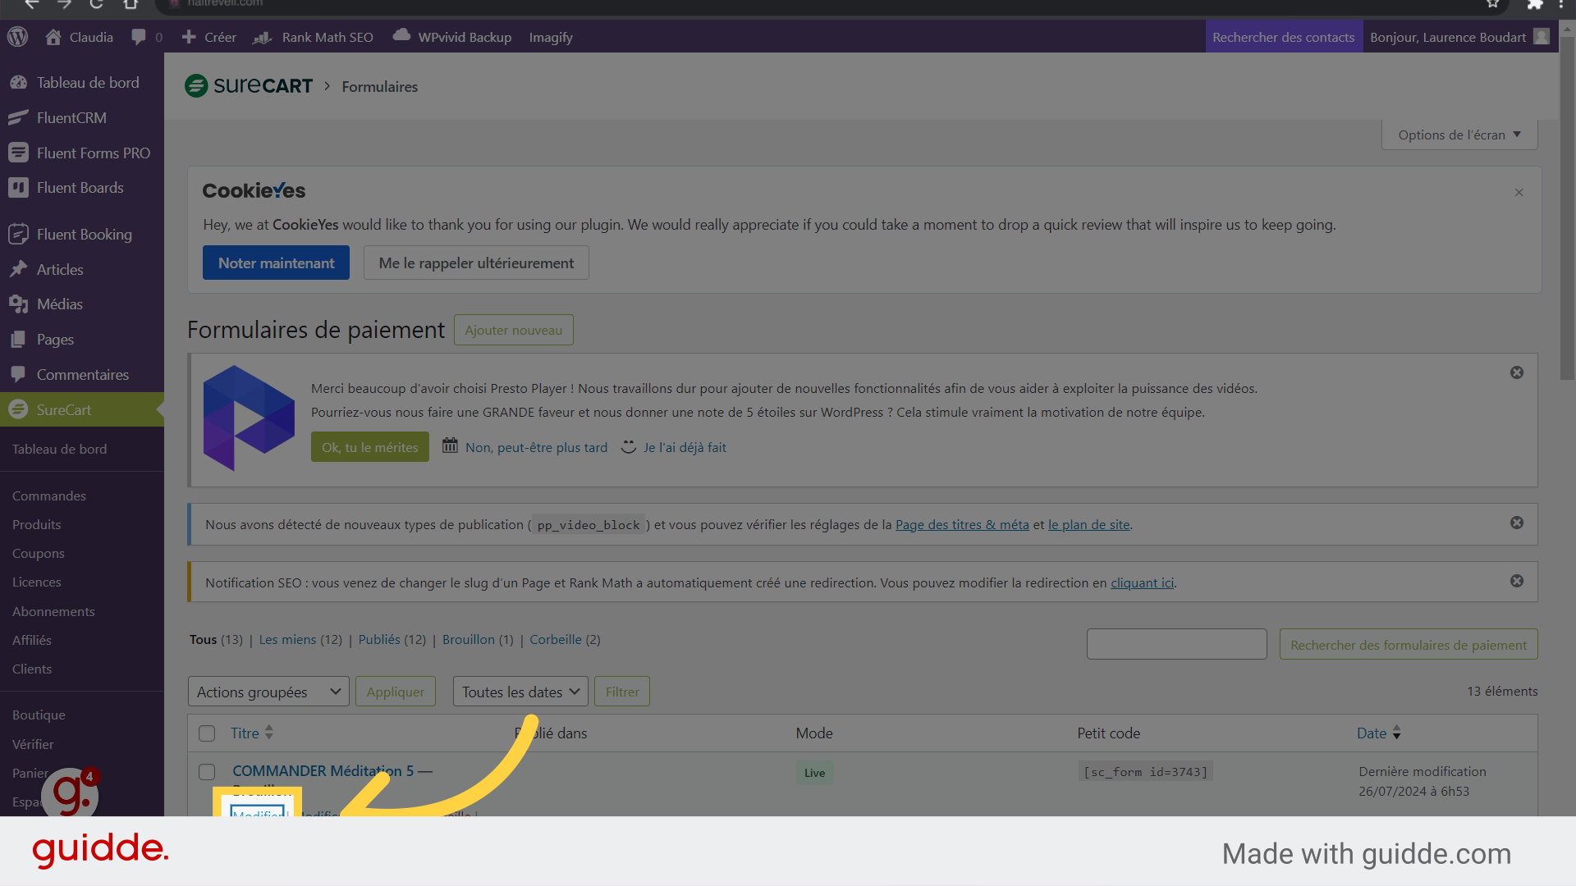
Task: Click the Claudia site home icon
Action: coord(53,37)
